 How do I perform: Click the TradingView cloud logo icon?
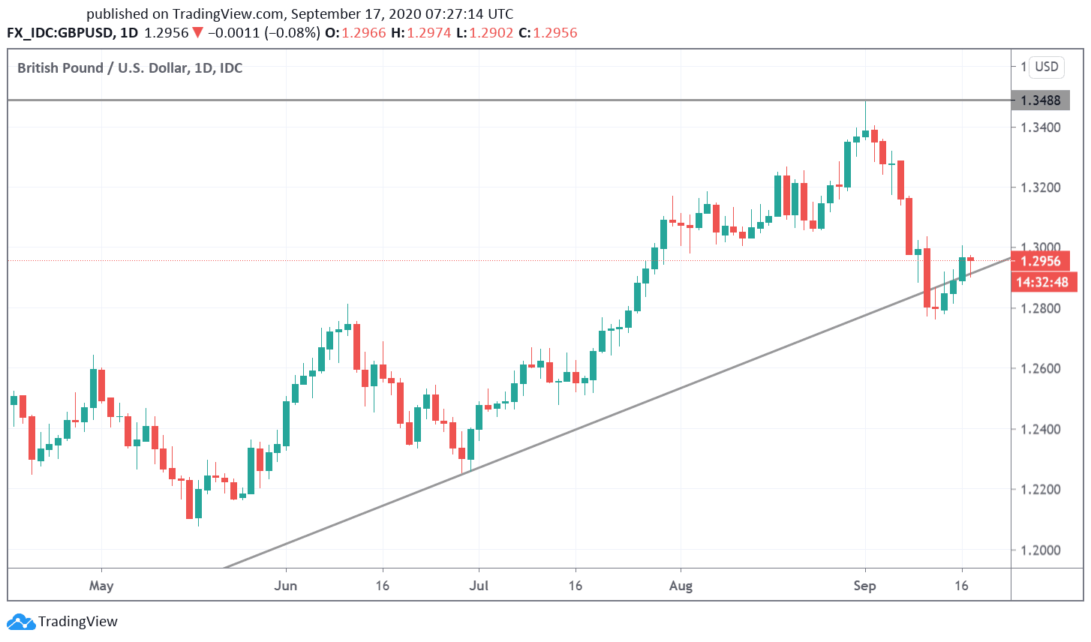click(20, 622)
